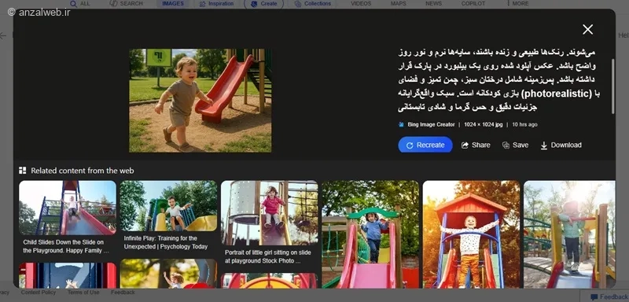629x302 pixels.
Task: Open the Content Policy link
Action: pyautogui.click(x=38, y=293)
